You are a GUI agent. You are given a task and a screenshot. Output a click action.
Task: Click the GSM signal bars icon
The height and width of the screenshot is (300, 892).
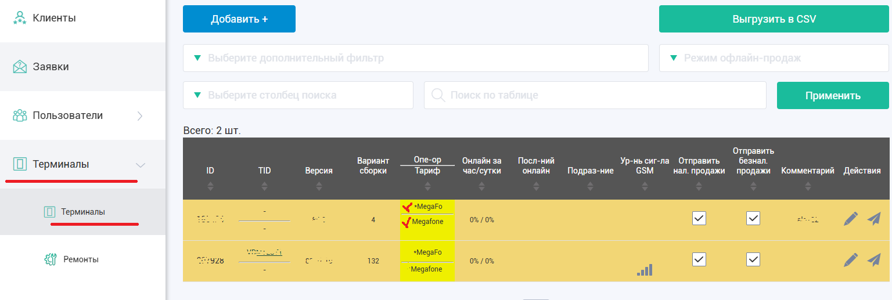click(644, 270)
